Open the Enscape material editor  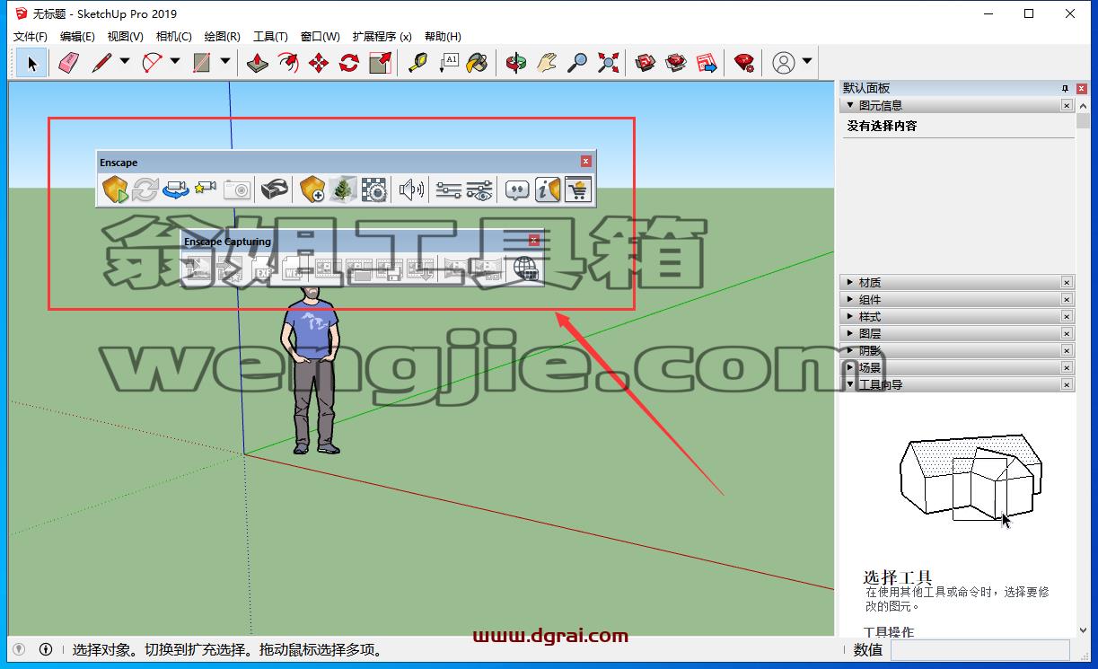pyautogui.click(x=373, y=189)
